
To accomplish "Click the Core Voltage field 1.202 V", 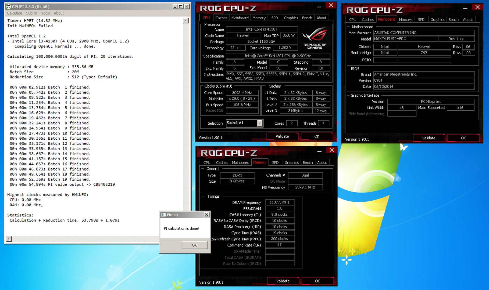I will (x=285, y=48).
